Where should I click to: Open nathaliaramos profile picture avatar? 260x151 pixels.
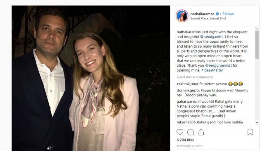182,16
